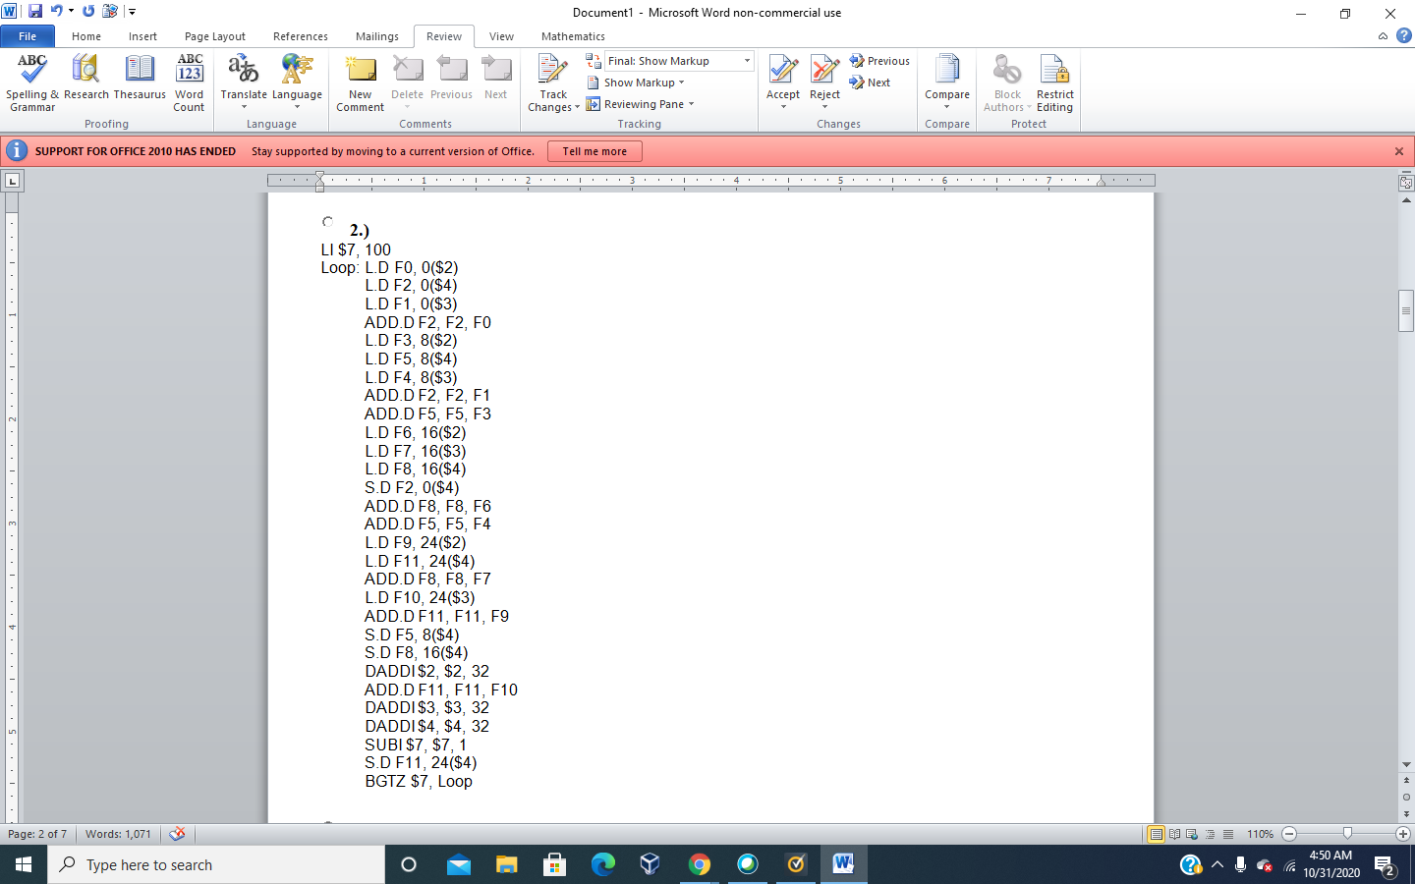Click the Repeat/Redo arrow icon
Screen dimensions: 1415x884
pyautogui.click(x=88, y=12)
